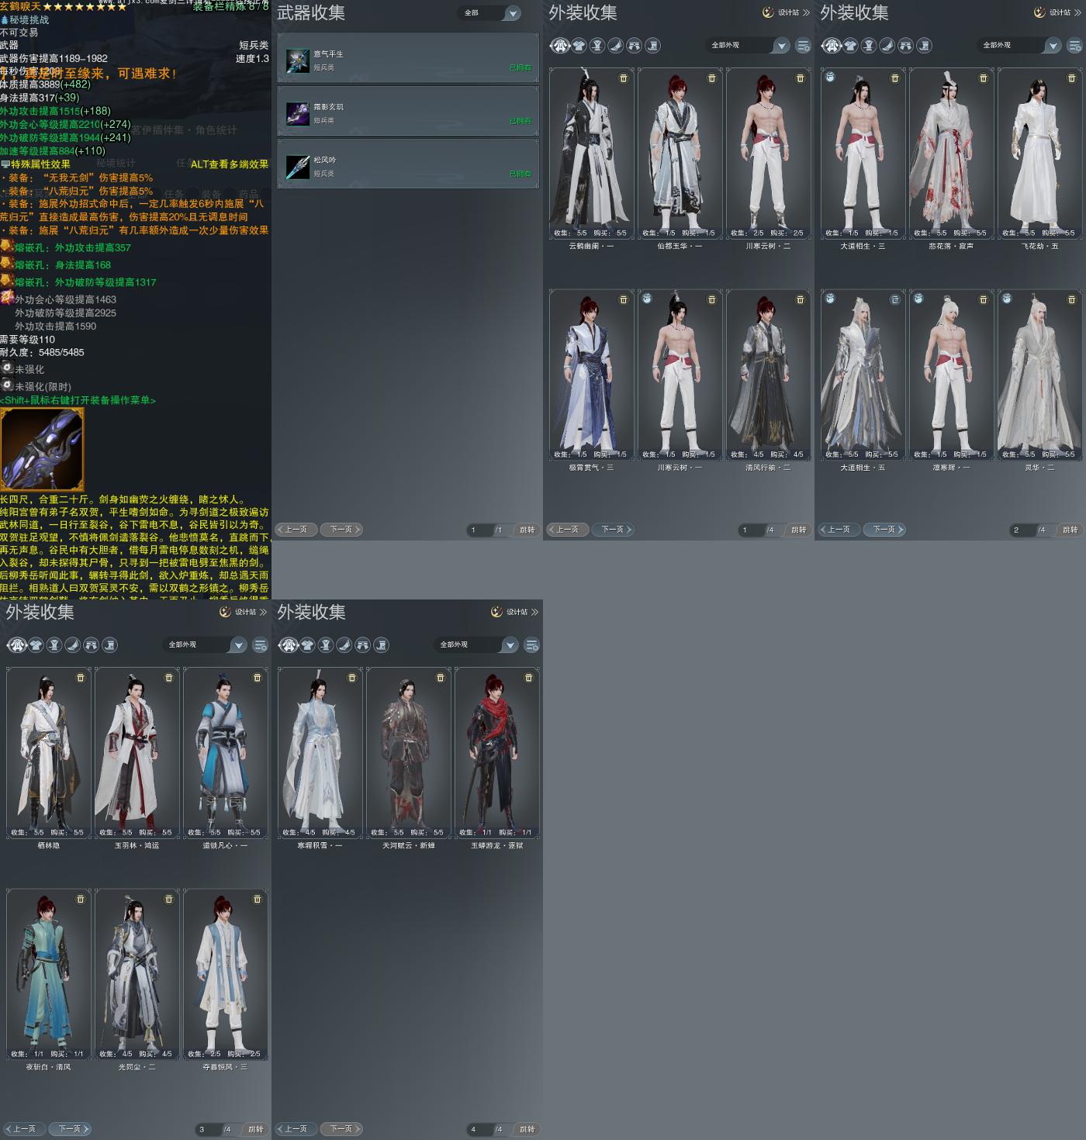The width and height of the screenshot is (1086, 1140).
Task: Click 跳转 in the page-3 outfit panel
Action: pyautogui.click(x=256, y=1129)
